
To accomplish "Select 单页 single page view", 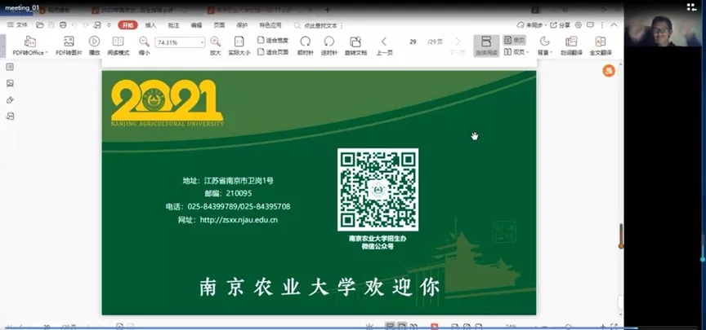I will [x=514, y=39].
